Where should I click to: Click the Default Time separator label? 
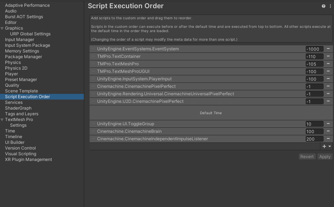coord(211,113)
